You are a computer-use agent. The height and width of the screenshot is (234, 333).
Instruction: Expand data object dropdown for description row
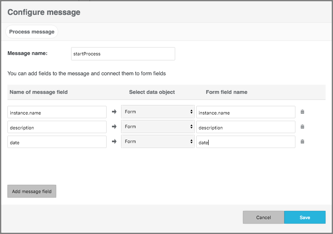(x=157, y=127)
